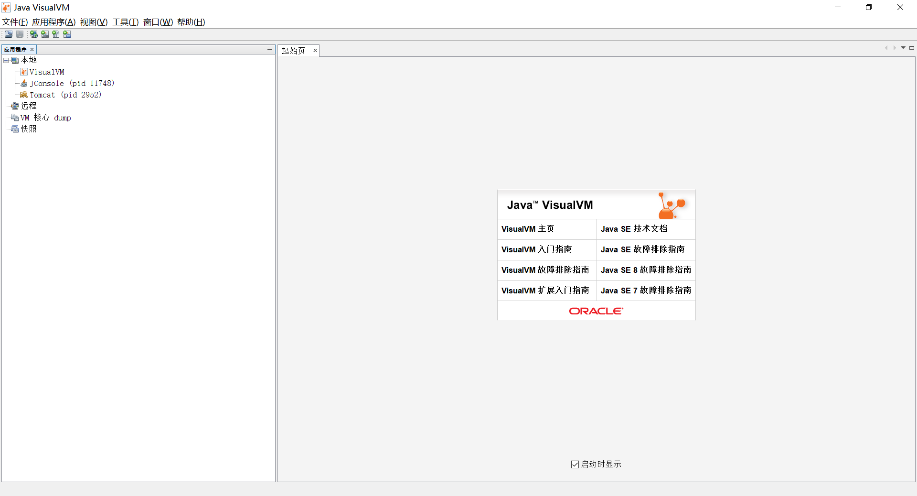
Task: Activate the 应用程序 panel tab
Action: coord(15,50)
